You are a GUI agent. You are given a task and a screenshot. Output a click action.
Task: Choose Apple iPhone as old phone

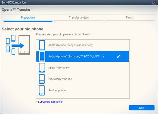pos(82,68)
